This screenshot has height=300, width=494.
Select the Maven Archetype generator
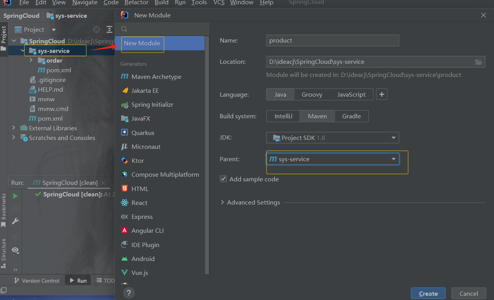click(151, 77)
